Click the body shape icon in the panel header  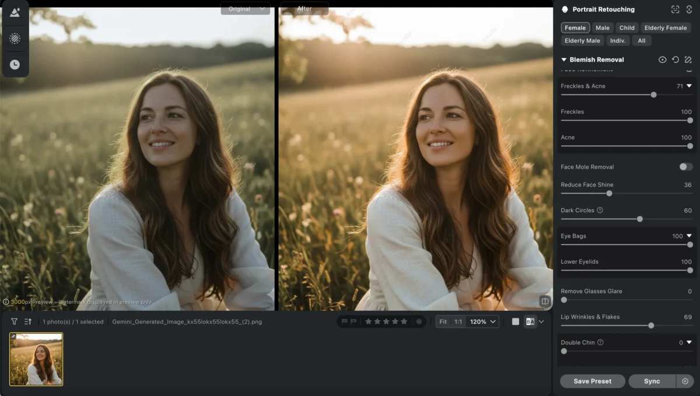point(688,9)
